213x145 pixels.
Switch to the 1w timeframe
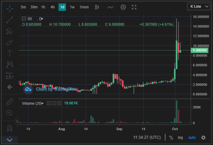[72, 7]
